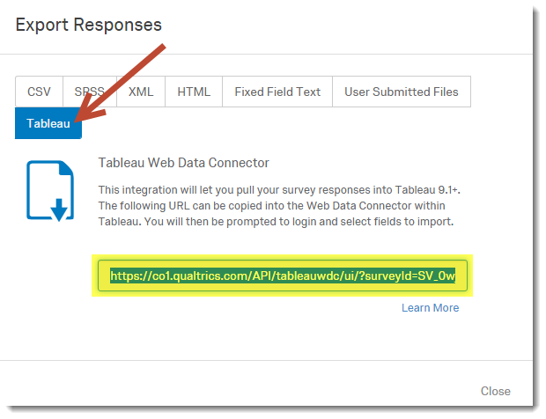The width and height of the screenshot is (546, 419).
Task: Click the Qualtrics Tableau URL field
Action: (x=283, y=276)
